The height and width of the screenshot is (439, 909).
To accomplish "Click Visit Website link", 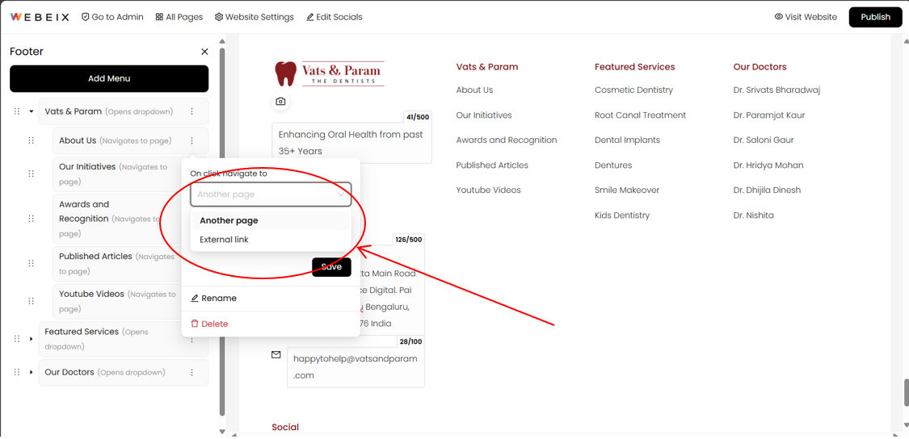I will (x=806, y=17).
